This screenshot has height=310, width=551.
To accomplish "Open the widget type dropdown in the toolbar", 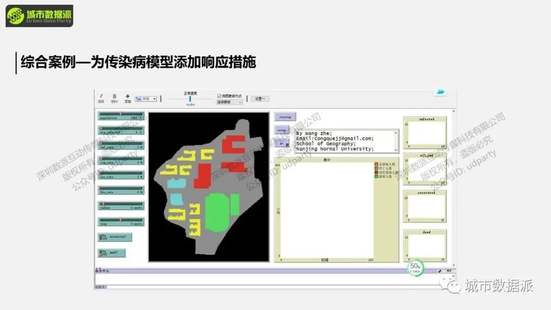I will [x=146, y=99].
